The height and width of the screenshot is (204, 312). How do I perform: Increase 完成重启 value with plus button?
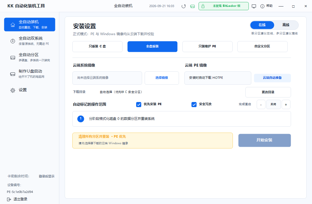pos(286,105)
